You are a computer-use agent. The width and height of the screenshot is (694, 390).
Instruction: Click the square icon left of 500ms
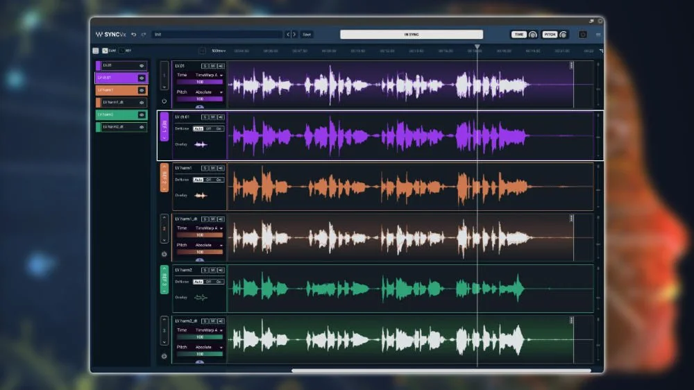[x=202, y=51]
